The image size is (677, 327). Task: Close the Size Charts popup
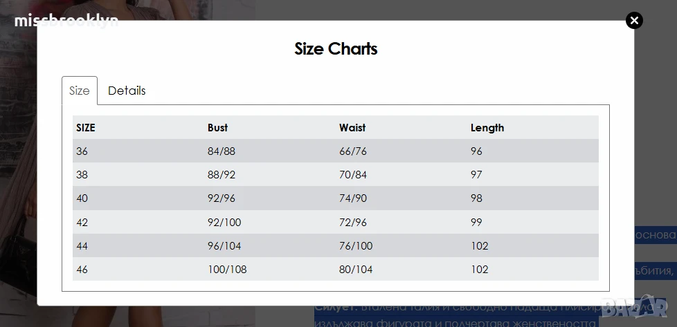coord(634,20)
